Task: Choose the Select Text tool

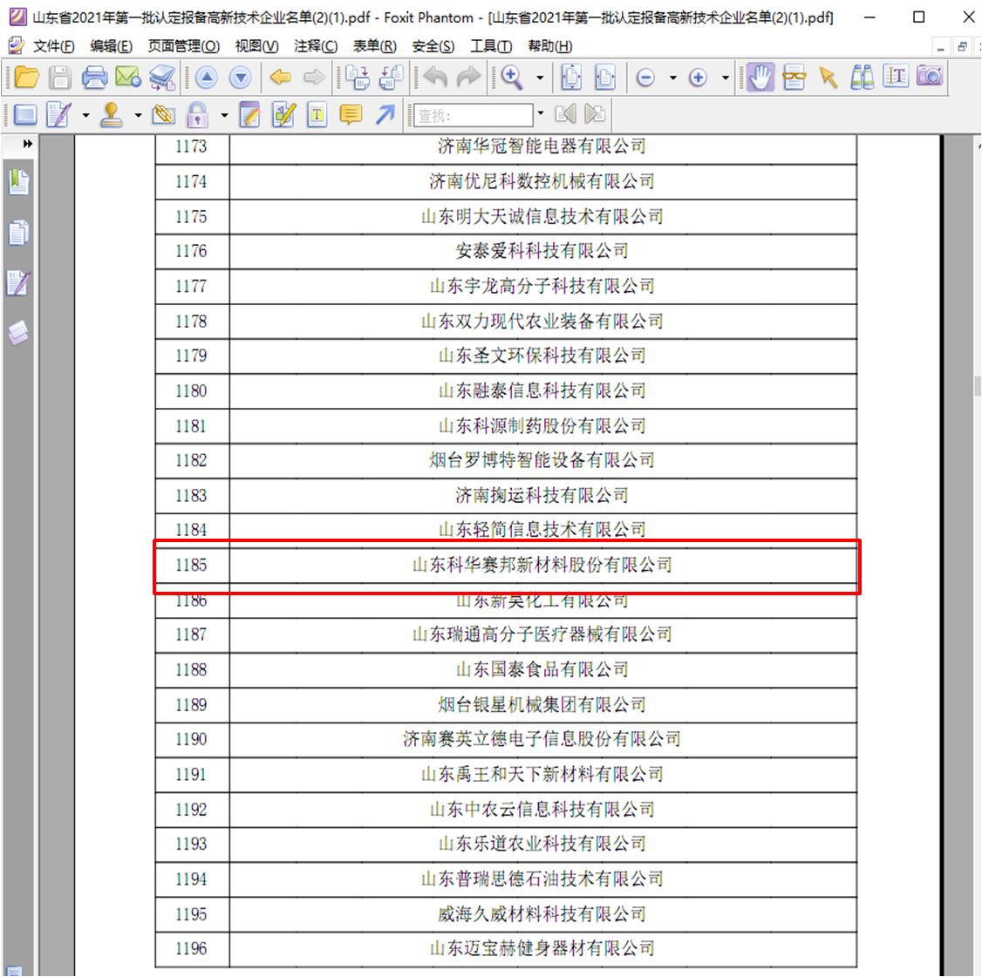Action: click(896, 78)
